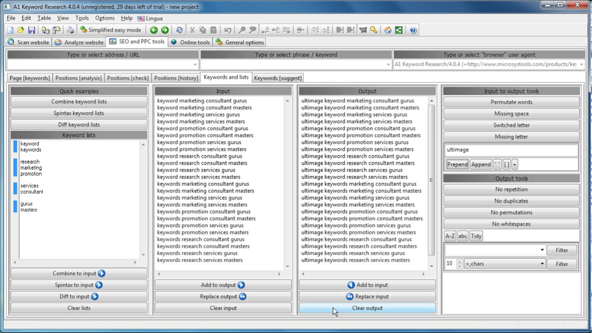Viewport: 592px width, 333px height.
Task: Click the New project toolbar icon
Action: [10, 30]
